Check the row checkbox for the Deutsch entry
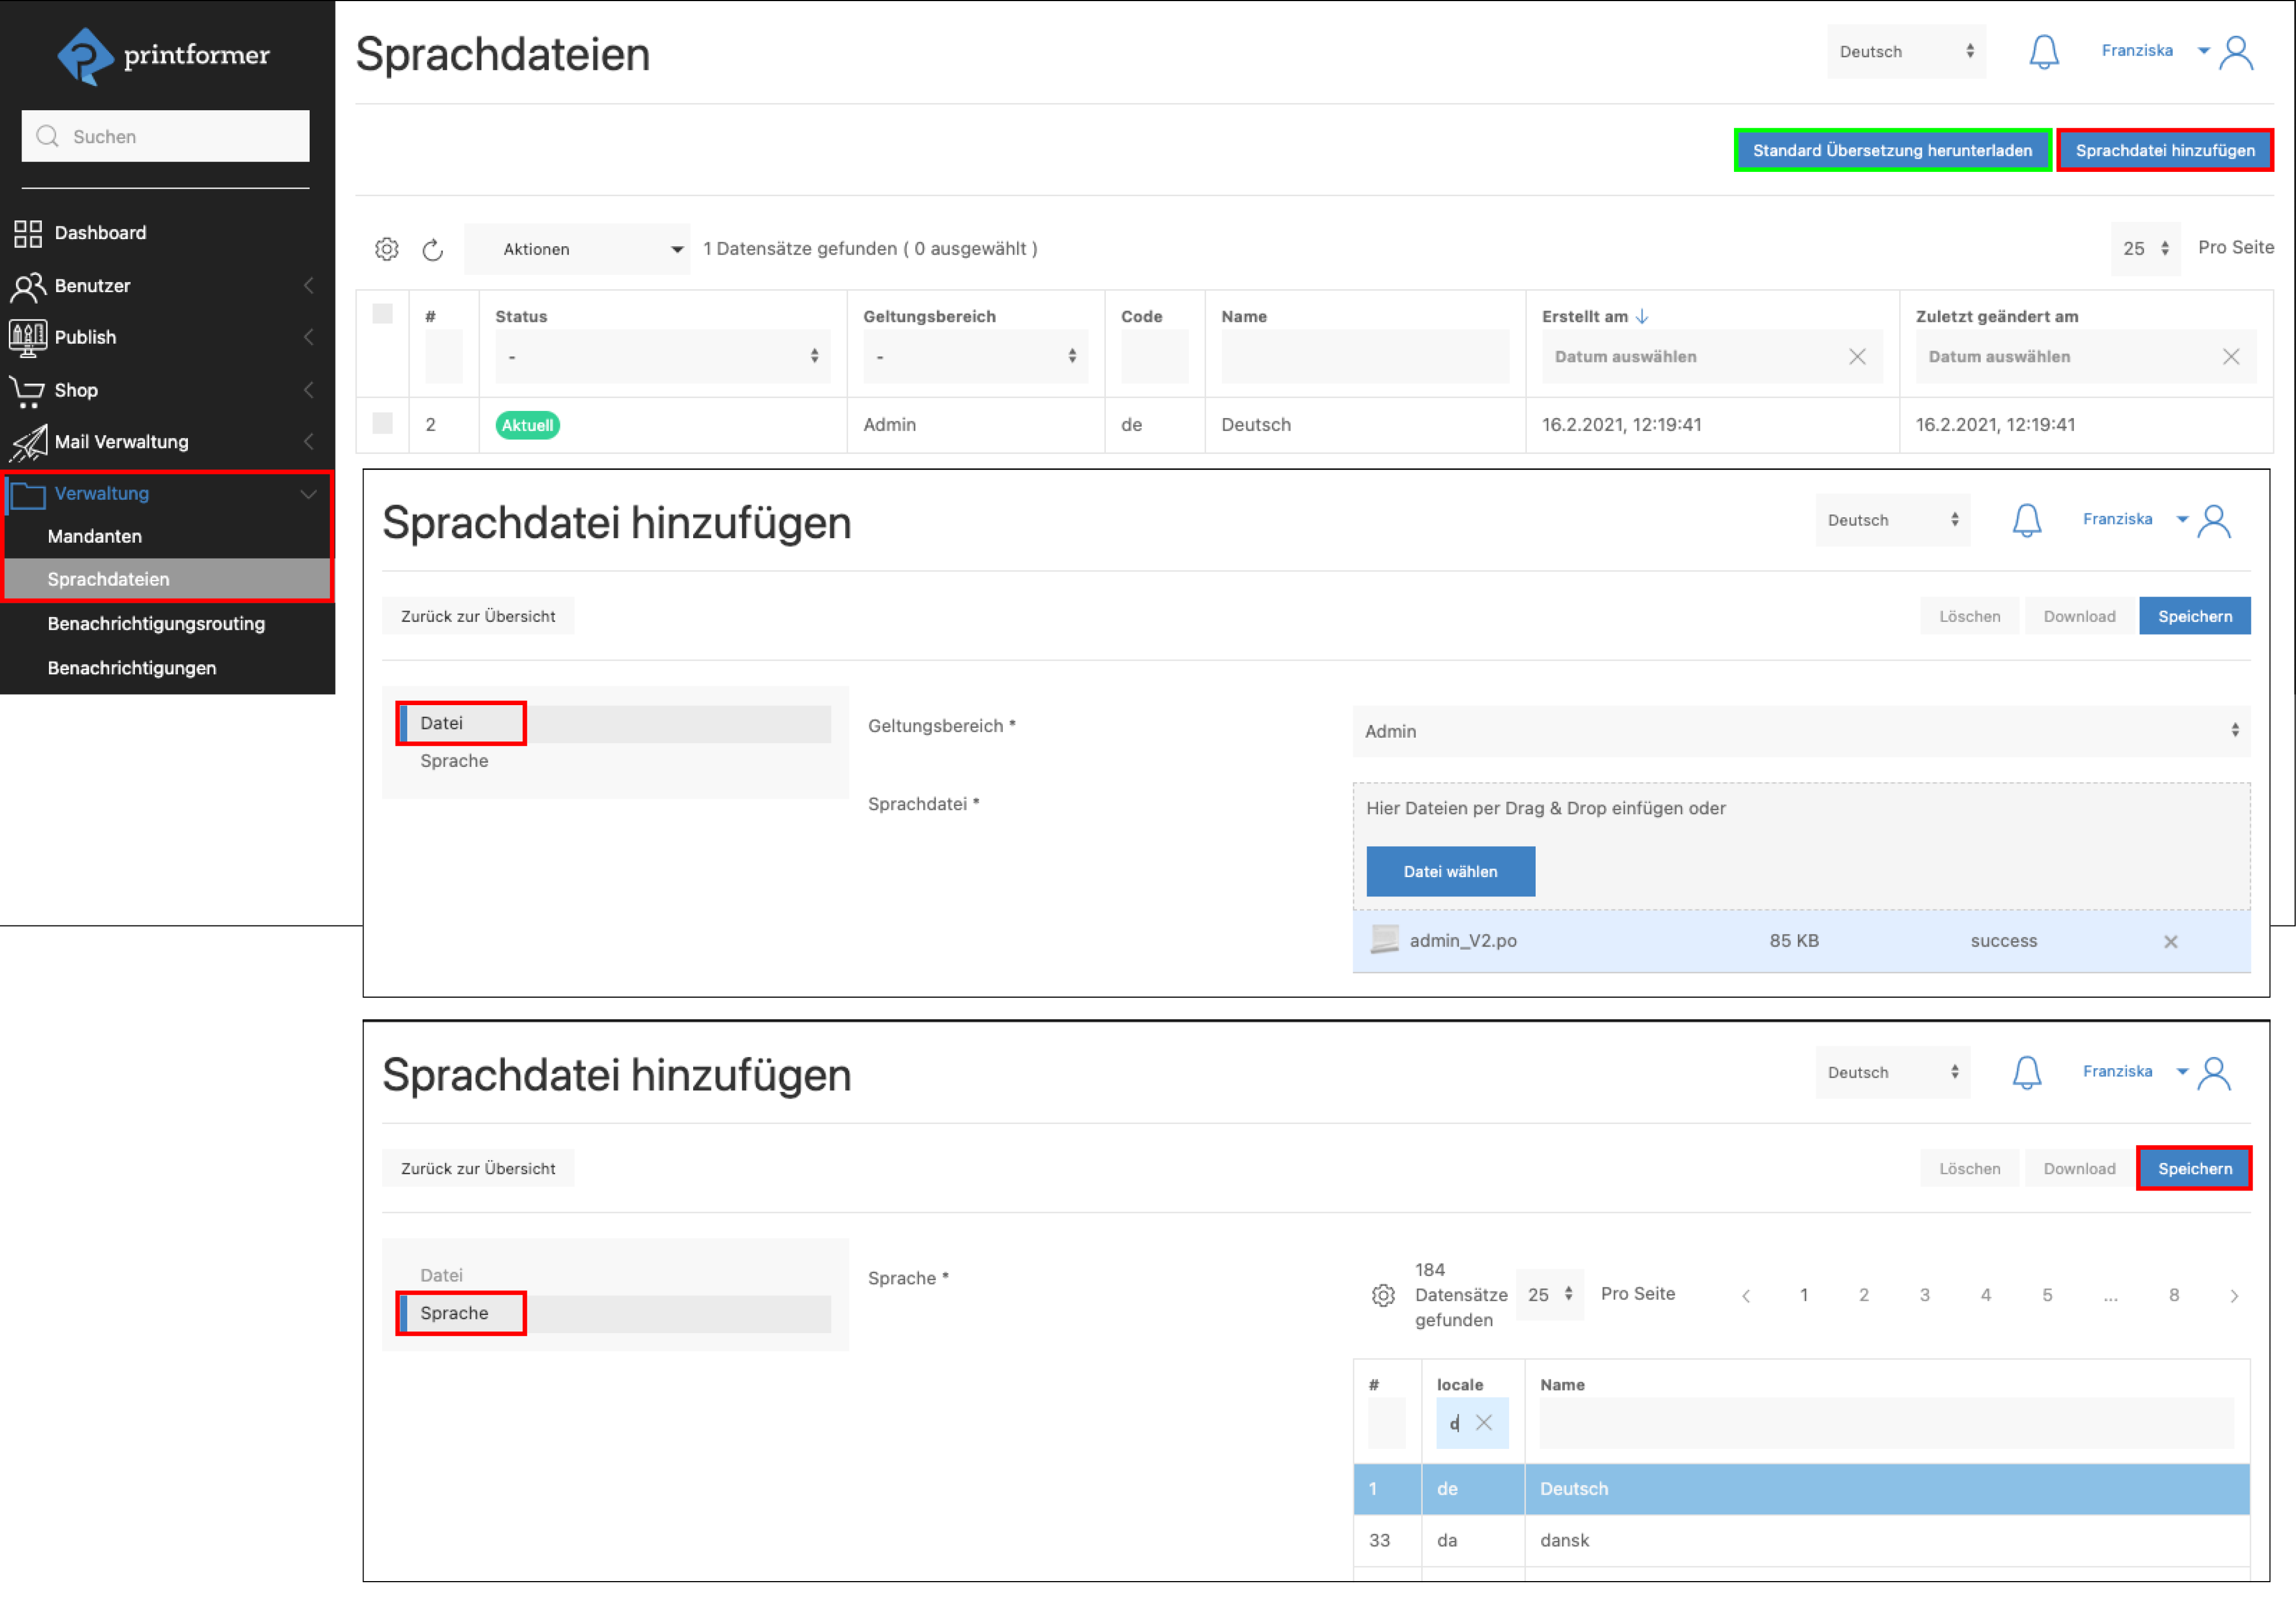Image resolution: width=2296 pixels, height=1607 pixels. pos(383,424)
